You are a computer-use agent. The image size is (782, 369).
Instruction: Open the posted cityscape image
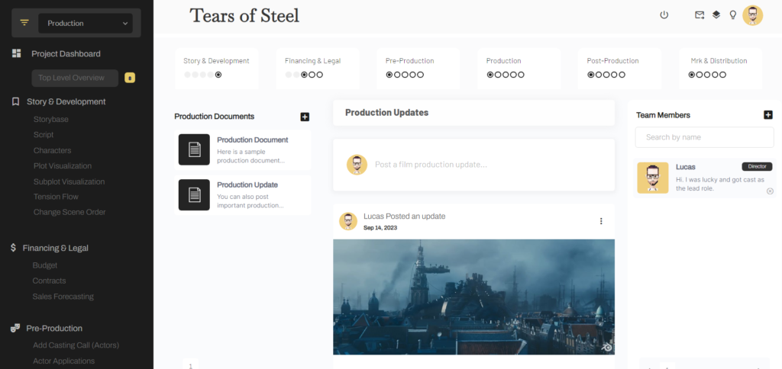coord(473,297)
